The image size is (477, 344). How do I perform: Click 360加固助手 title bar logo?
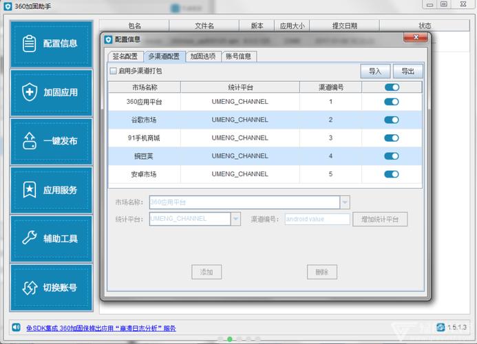pyautogui.click(x=8, y=6)
